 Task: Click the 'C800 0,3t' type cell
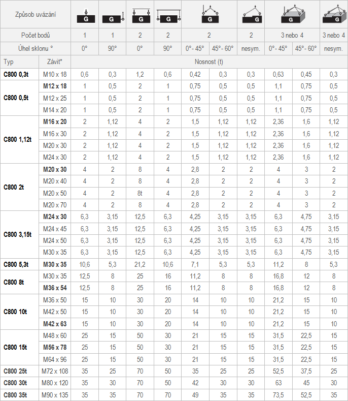(20, 74)
